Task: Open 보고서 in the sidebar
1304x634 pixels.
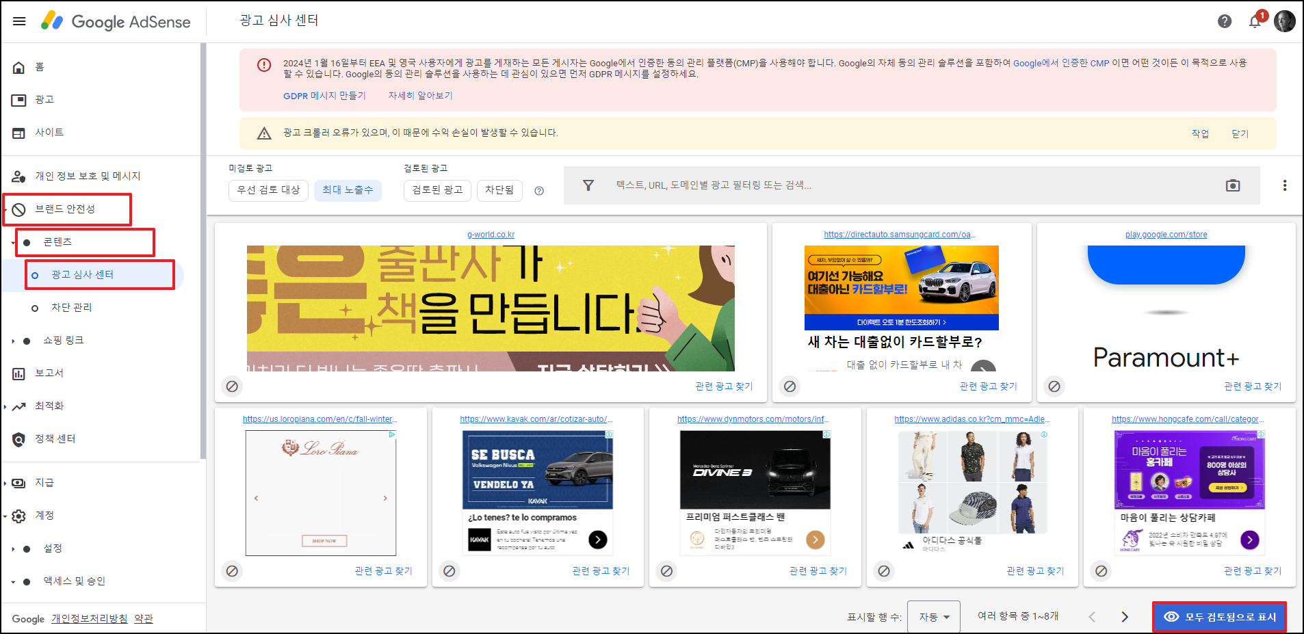Action: pos(49,373)
